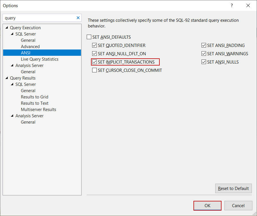Uncheck SET ANSI_NULLS
This screenshot has width=257, height=216.
click(203, 62)
